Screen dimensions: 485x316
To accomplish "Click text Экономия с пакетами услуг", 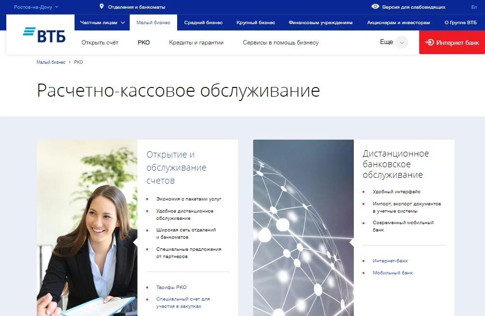I will [189, 199].
